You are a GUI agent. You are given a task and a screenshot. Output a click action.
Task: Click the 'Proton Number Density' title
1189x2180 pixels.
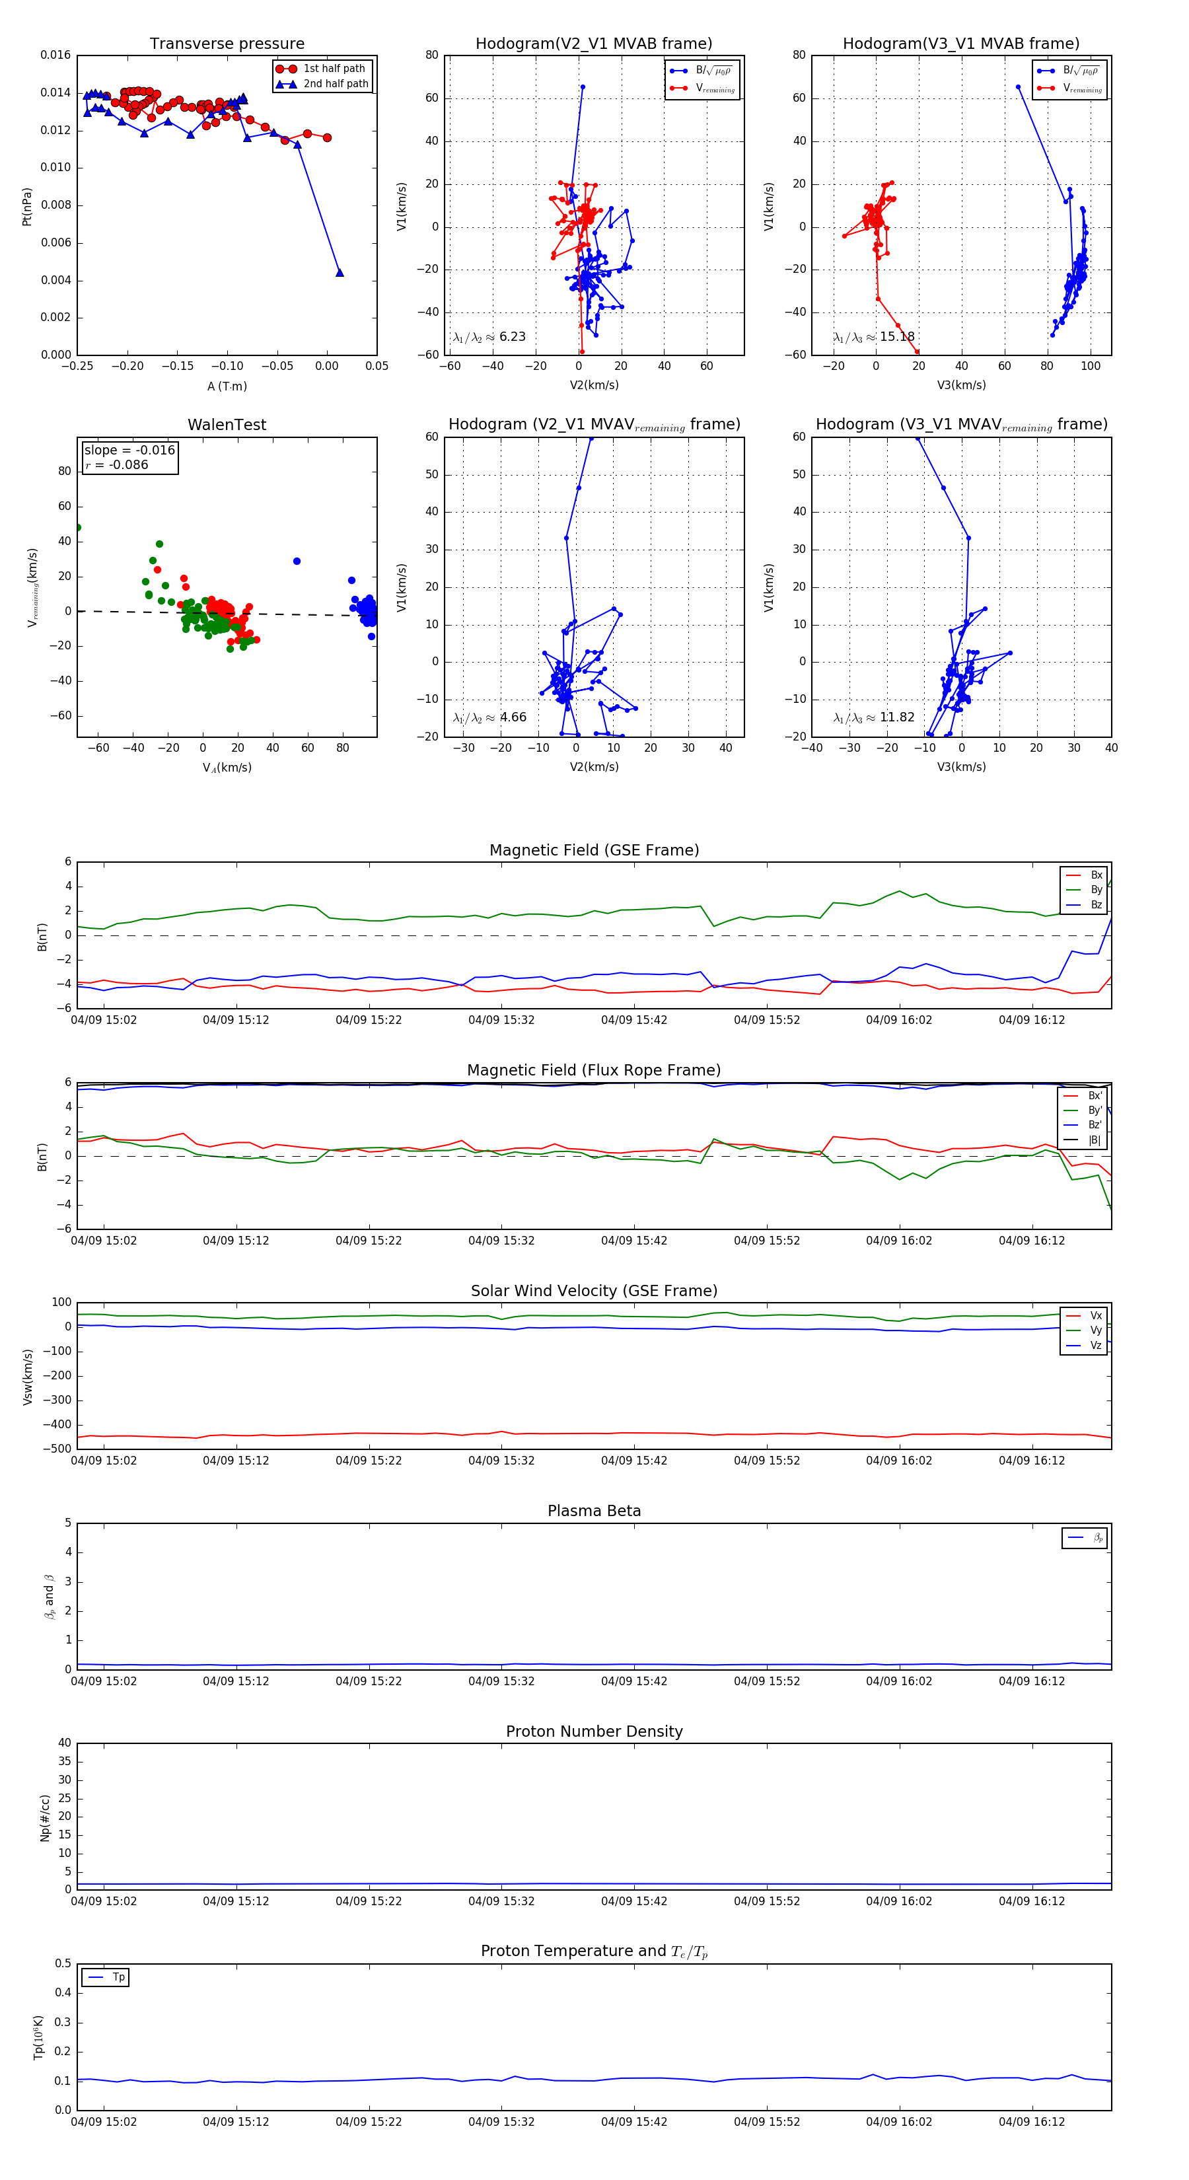[594, 1731]
